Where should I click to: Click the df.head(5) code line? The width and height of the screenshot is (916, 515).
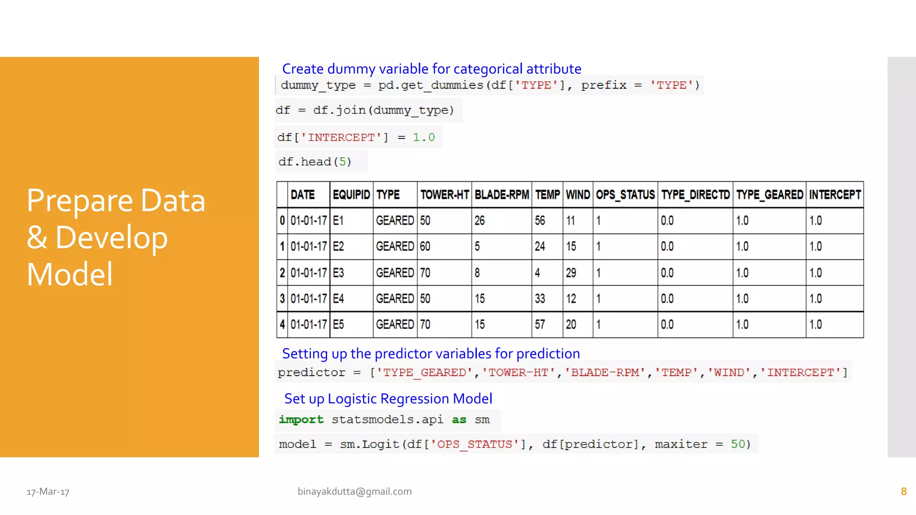coord(315,162)
